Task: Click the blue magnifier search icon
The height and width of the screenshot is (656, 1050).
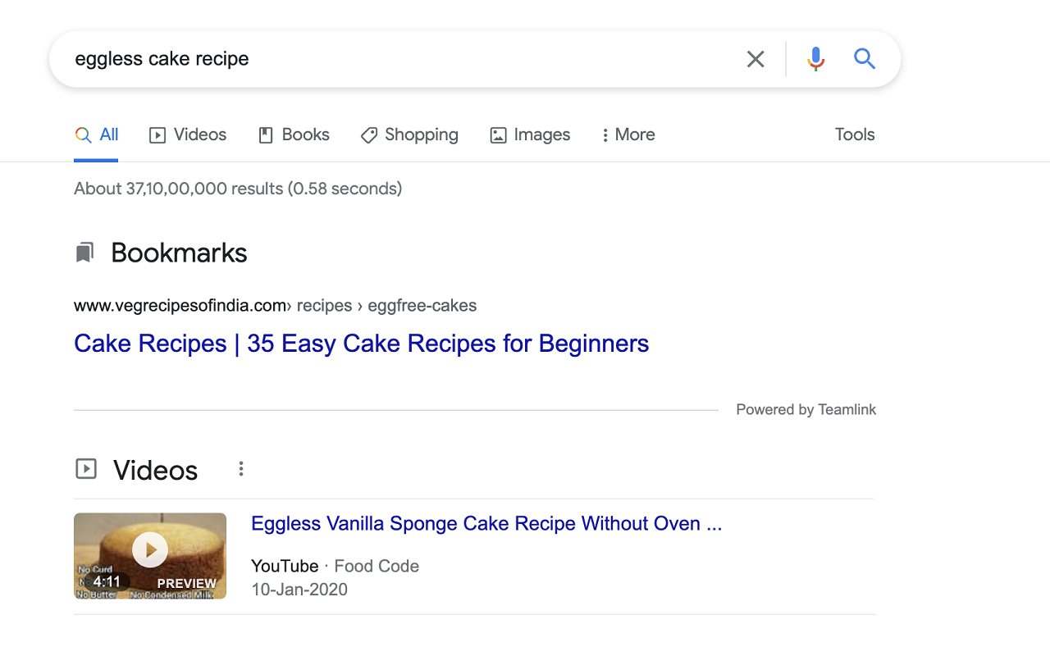Action: pos(865,59)
